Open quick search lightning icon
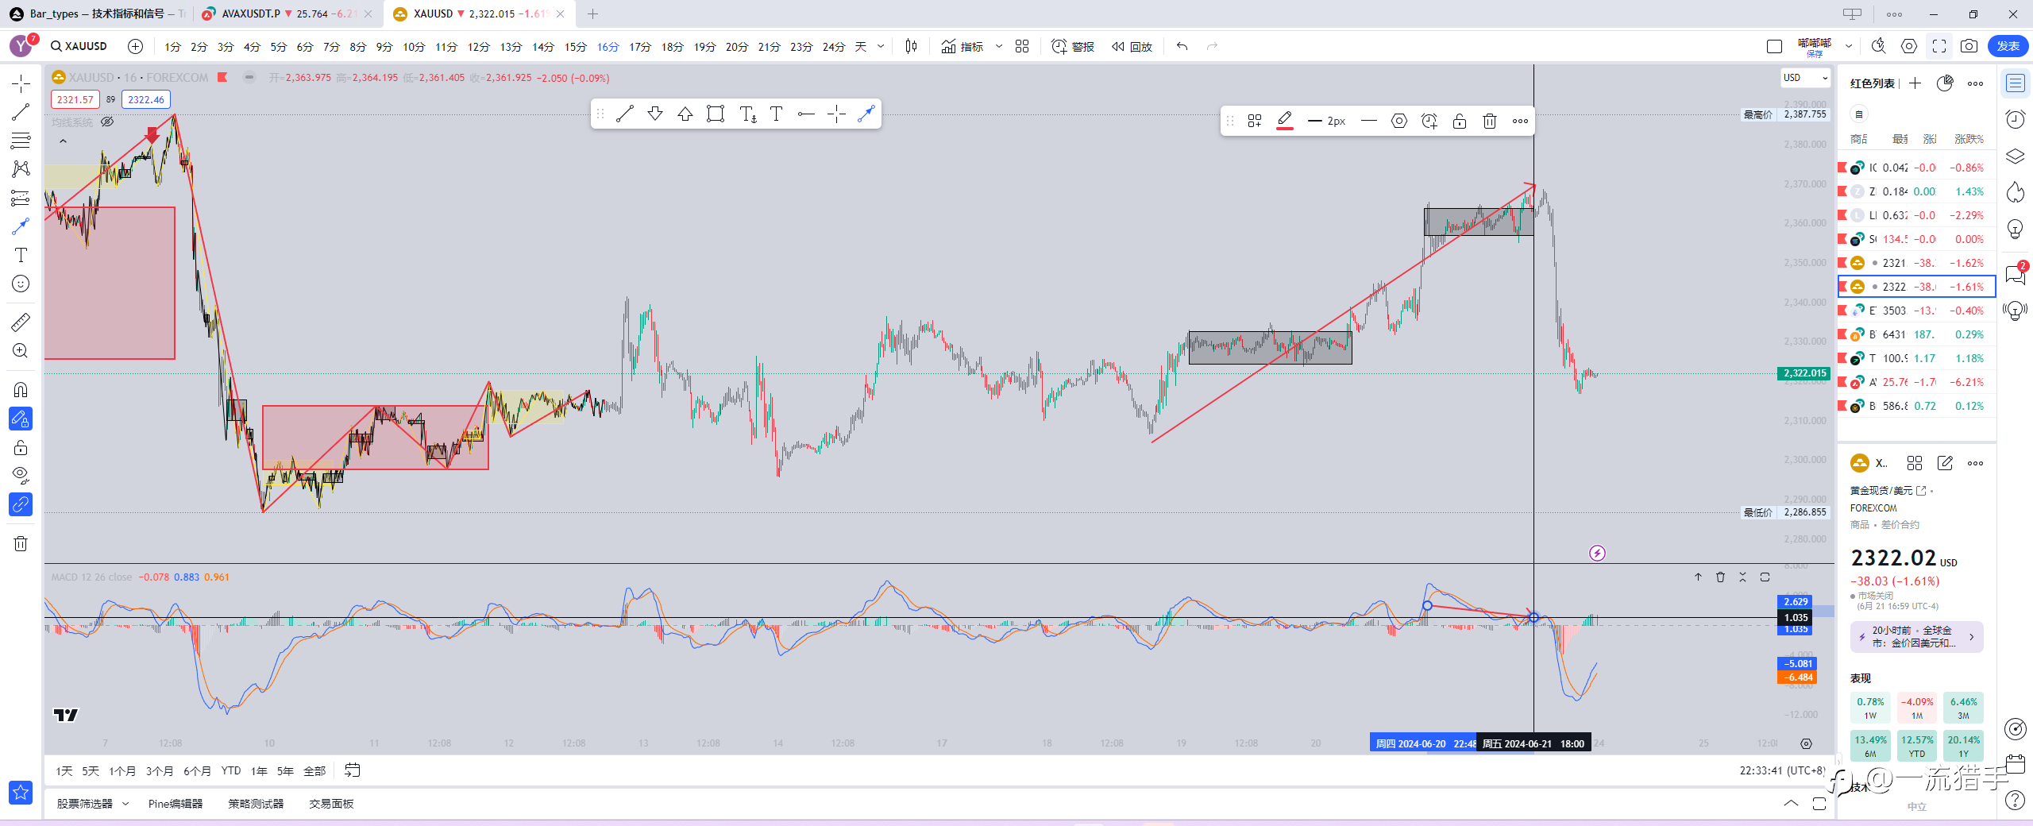This screenshot has width=2033, height=826. click(1878, 46)
